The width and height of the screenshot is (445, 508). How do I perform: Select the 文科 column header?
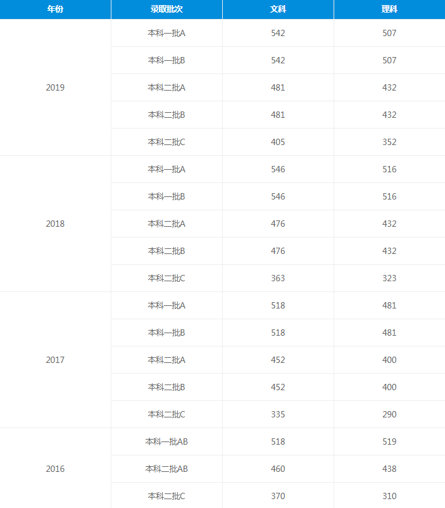[x=278, y=10]
